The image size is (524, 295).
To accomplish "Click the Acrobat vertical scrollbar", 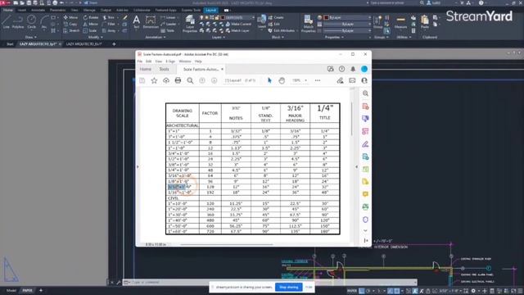I will point(352,119).
